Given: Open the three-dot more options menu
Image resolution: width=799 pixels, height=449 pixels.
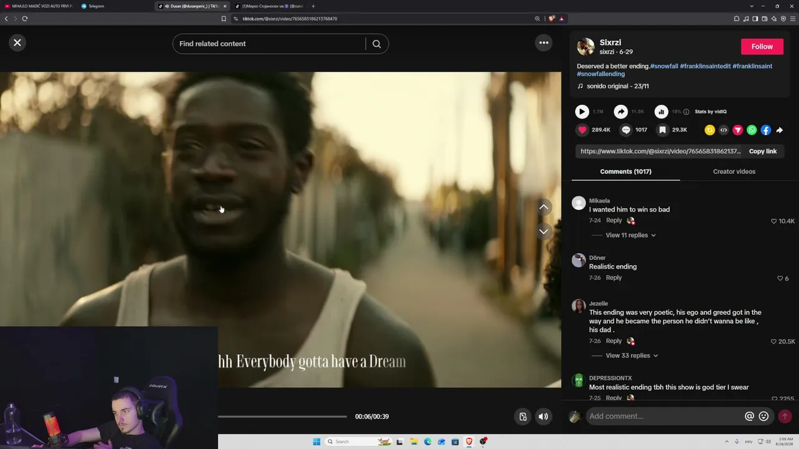Looking at the screenshot, I should (544, 42).
